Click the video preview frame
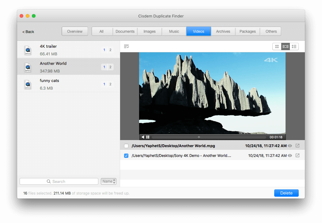The height and width of the screenshot is (223, 322). (x=212, y=94)
